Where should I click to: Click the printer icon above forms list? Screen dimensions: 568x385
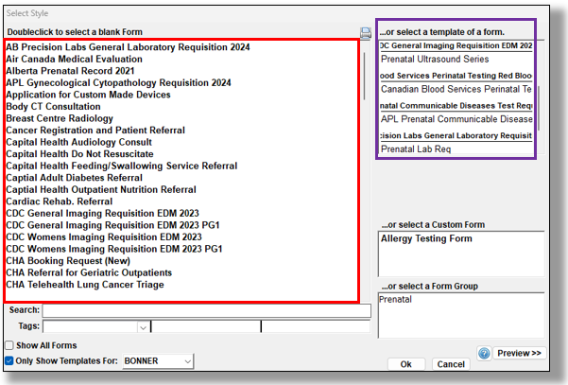click(x=366, y=33)
